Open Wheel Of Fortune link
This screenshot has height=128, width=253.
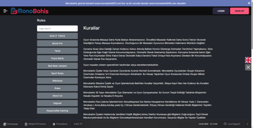[x=35, y=124]
